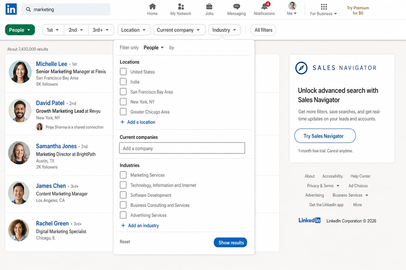This screenshot has height=270, width=406.
Task: Check Business Consulting and Services box
Action: [123, 205]
